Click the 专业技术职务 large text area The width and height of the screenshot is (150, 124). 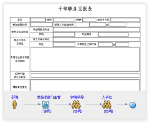pyautogui.click(x=85, y=59)
